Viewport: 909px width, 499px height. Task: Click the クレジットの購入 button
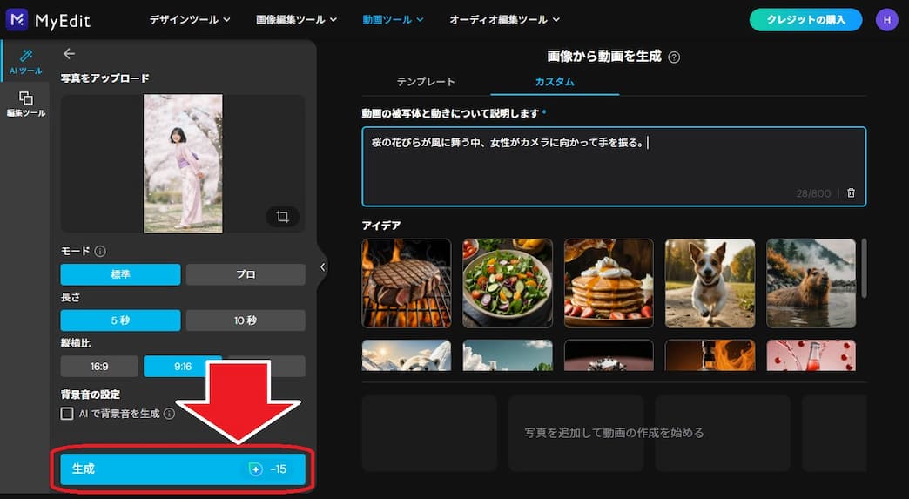pyautogui.click(x=805, y=19)
